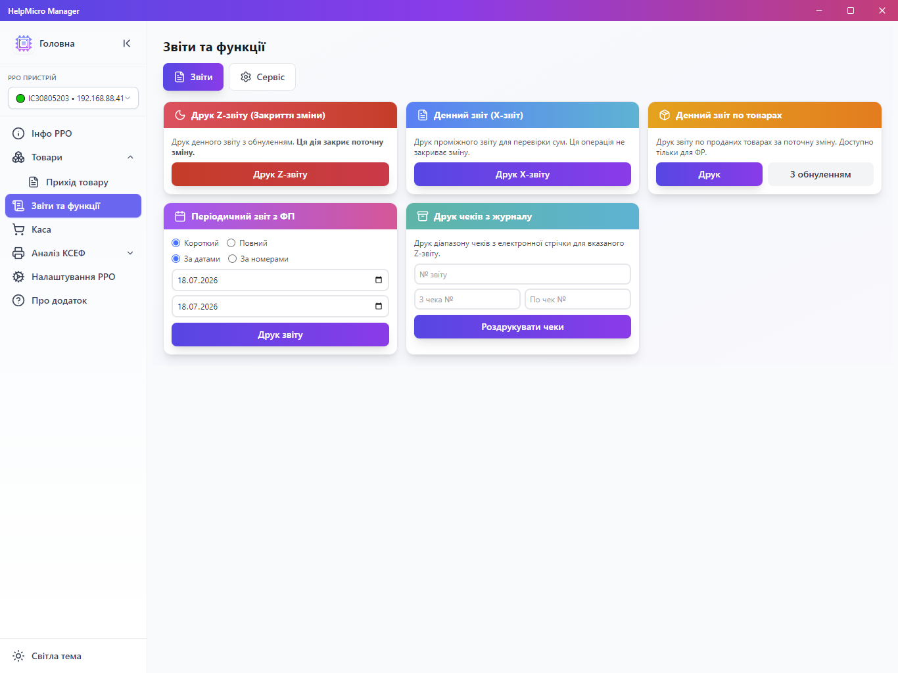Click the Налаштування РРО gear icon
This screenshot has height=673, width=898.
[x=18, y=277]
